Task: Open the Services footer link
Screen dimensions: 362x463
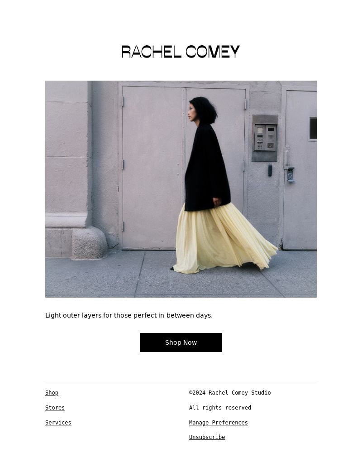Action: [58, 423]
